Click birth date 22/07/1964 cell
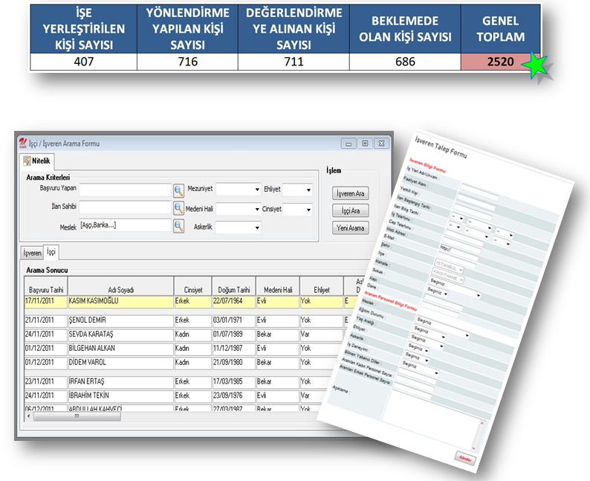The width and height of the screenshot is (590, 481). click(x=233, y=302)
